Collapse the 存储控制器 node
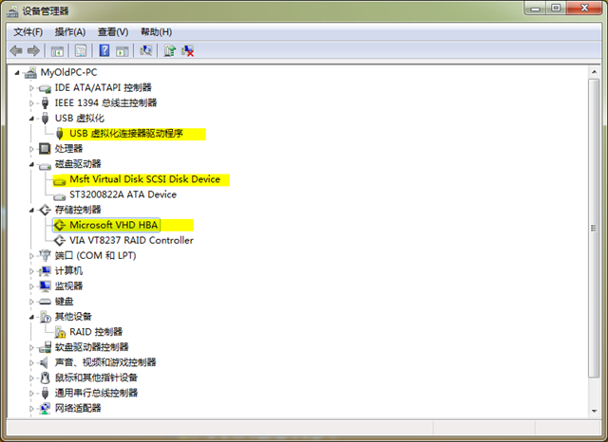608x442 pixels. point(31,211)
